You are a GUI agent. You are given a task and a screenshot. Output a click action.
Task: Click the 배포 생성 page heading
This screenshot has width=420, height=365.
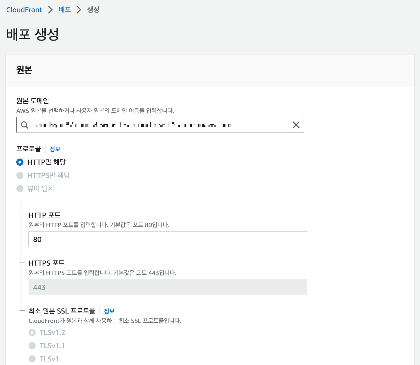[x=33, y=34]
